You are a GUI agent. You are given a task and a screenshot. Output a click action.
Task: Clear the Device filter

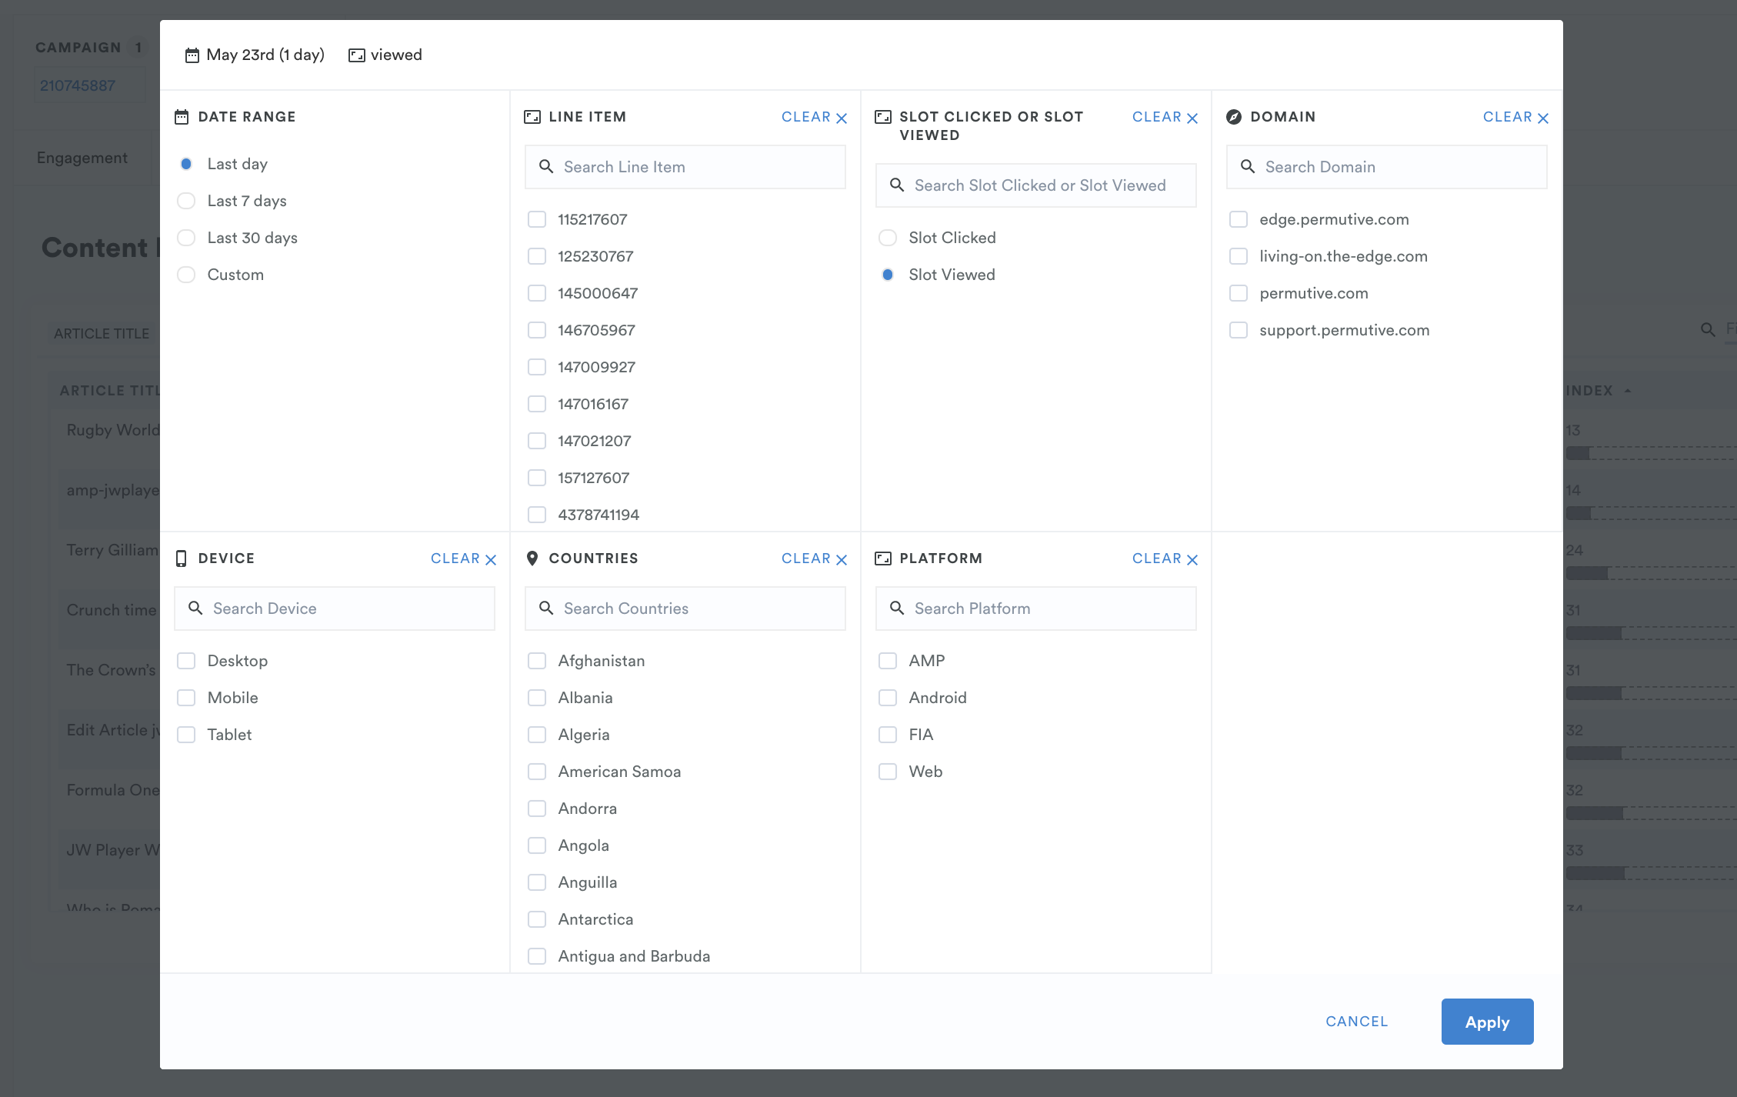(463, 559)
